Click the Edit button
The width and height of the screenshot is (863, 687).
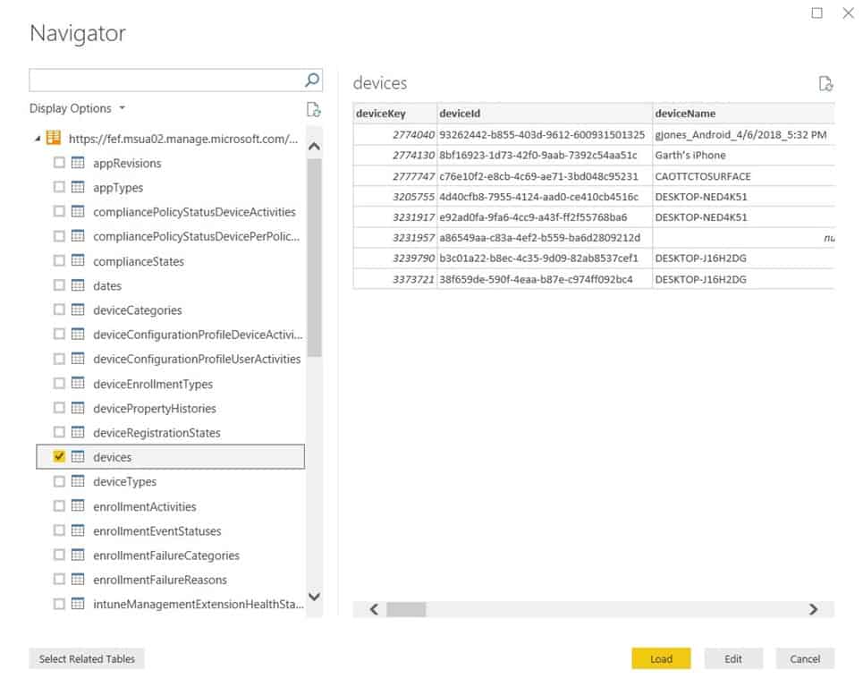pyautogui.click(x=733, y=658)
